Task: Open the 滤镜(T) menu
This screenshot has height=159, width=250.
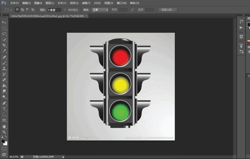Action: click(x=86, y=3)
